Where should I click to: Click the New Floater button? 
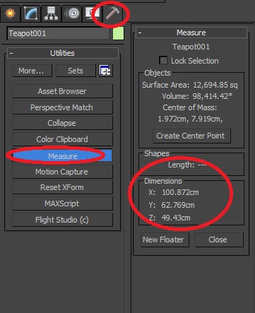tap(165, 240)
